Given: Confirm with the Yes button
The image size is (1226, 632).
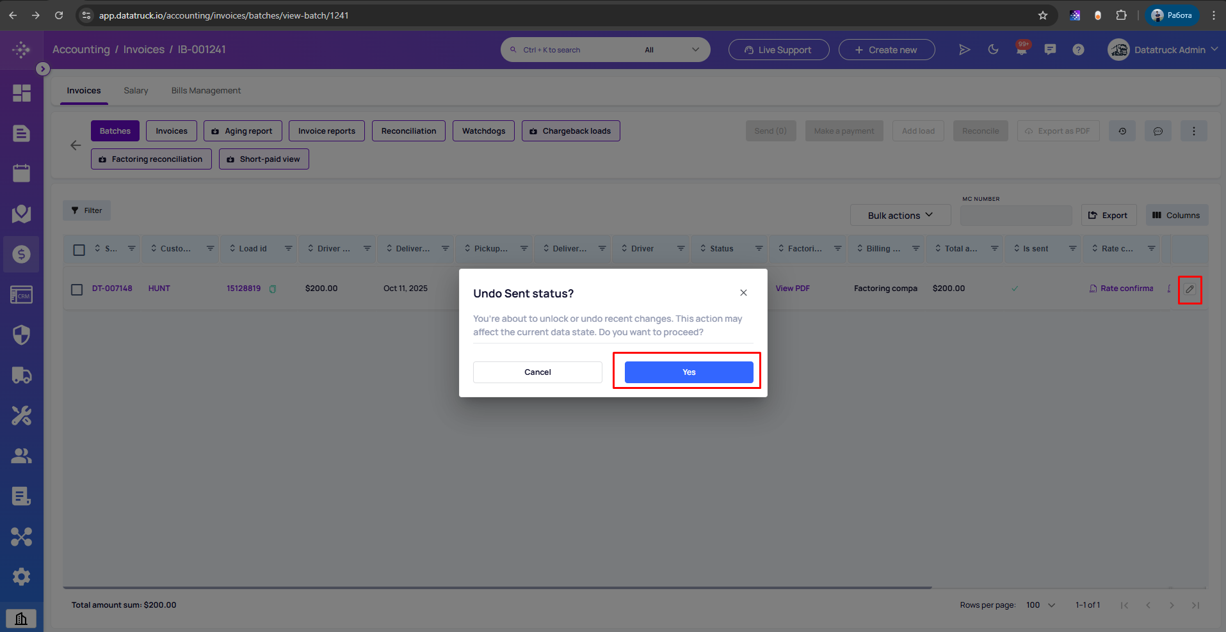Looking at the screenshot, I should point(689,372).
